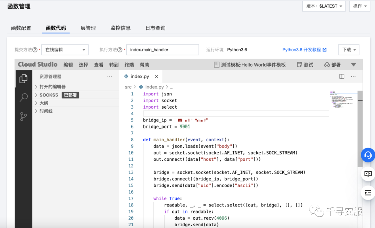Click the 'while True:' code line
Viewport: 375px width, 228px height.
(168, 199)
